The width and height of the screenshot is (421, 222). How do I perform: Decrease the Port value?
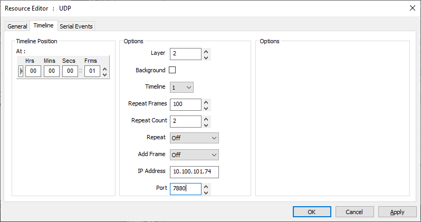[206, 192]
